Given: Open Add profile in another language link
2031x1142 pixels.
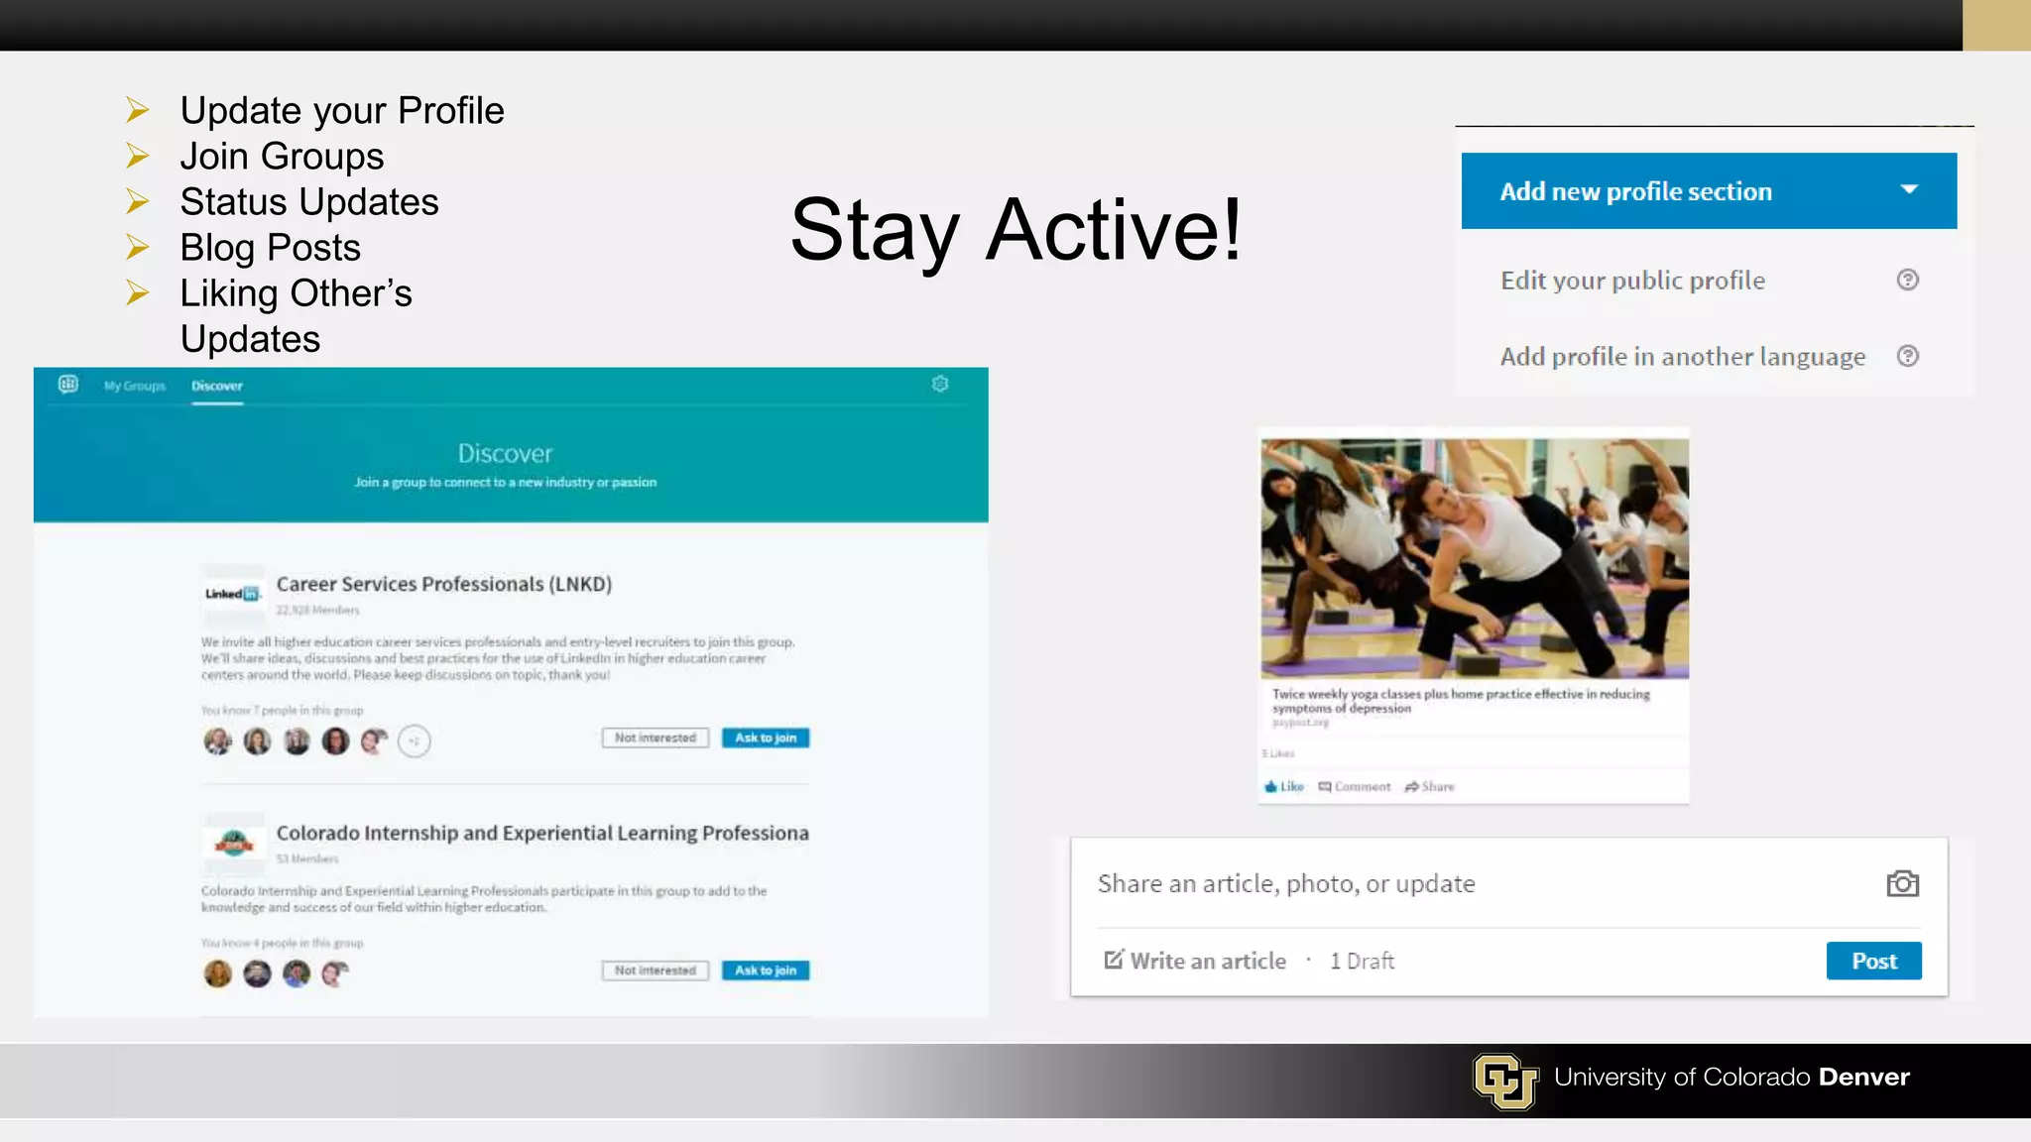Looking at the screenshot, I should tap(1683, 357).
